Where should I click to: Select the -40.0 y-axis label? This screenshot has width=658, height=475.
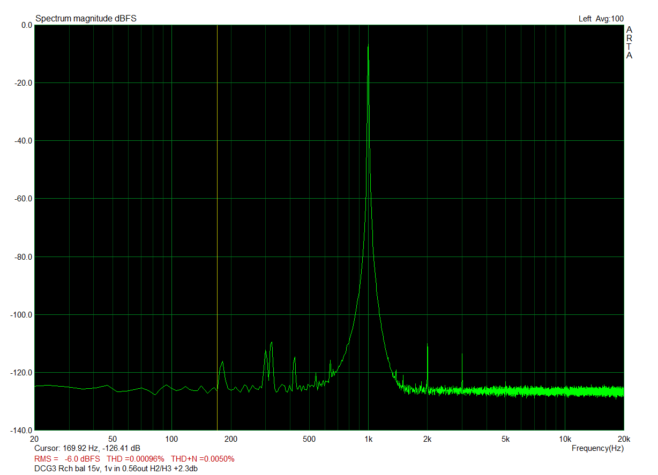[x=23, y=141]
